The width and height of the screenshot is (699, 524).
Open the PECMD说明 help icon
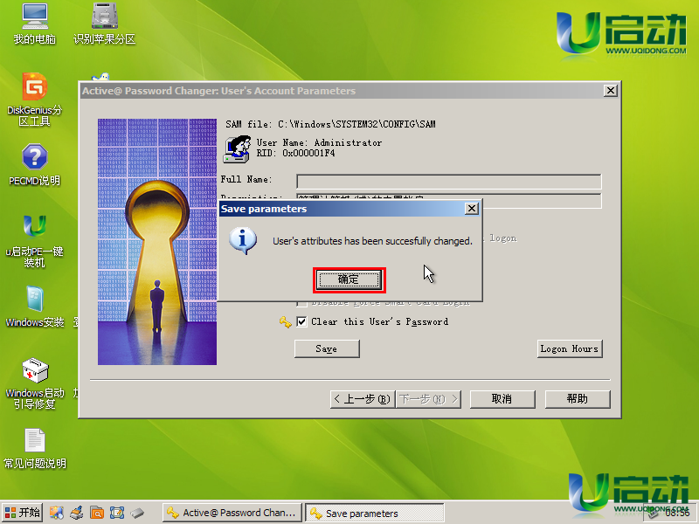pos(35,165)
